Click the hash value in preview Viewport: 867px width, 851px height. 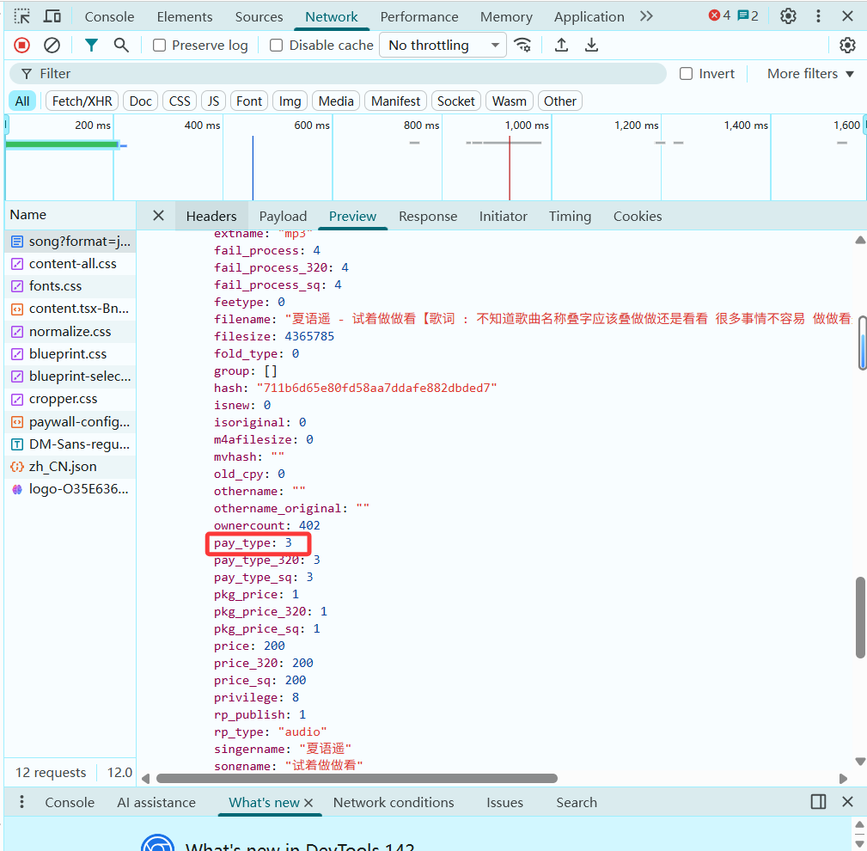click(x=376, y=388)
